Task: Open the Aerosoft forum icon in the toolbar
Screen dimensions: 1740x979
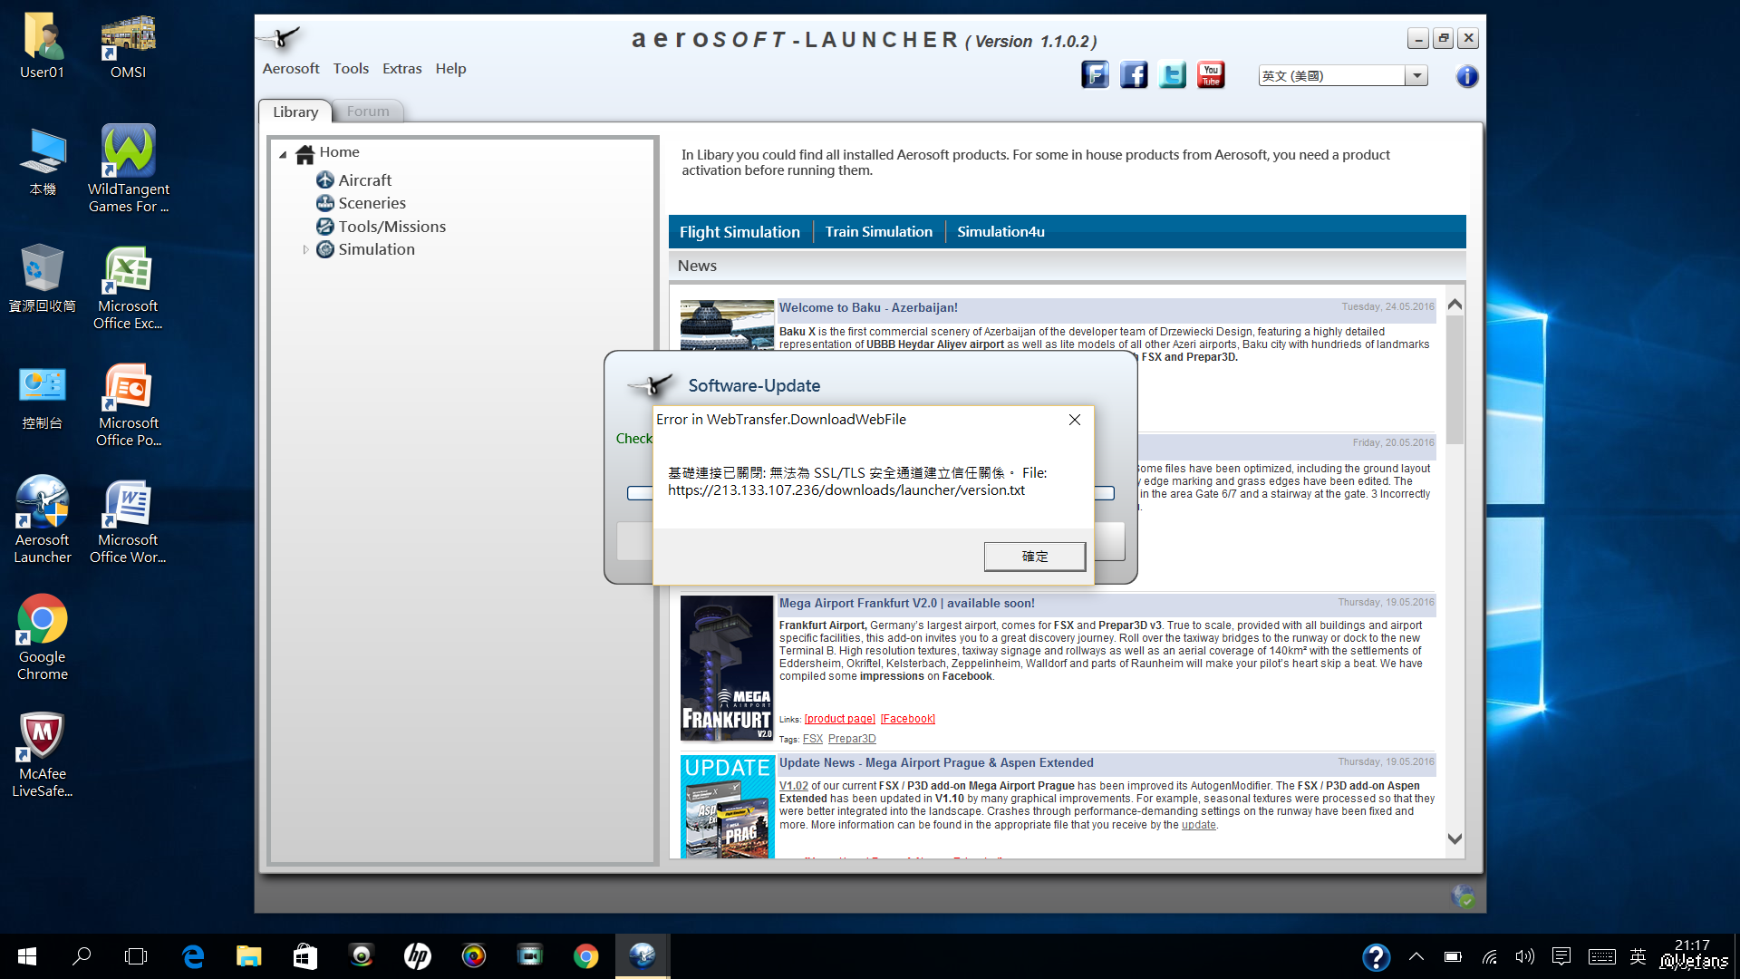Action: point(1095,75)
